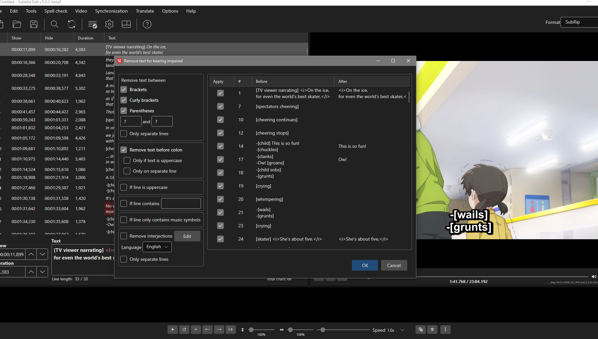Click OK to apply removals

point(365,265)
